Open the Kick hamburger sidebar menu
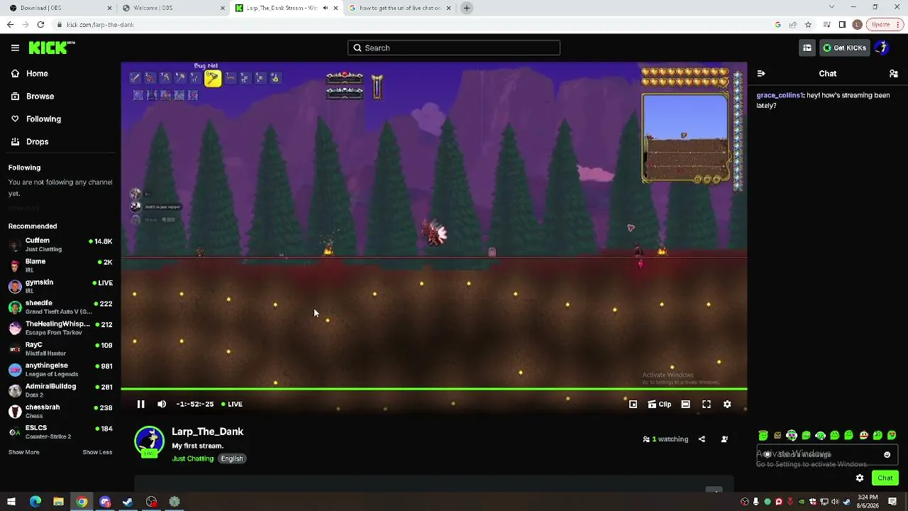 coord(15,48)
